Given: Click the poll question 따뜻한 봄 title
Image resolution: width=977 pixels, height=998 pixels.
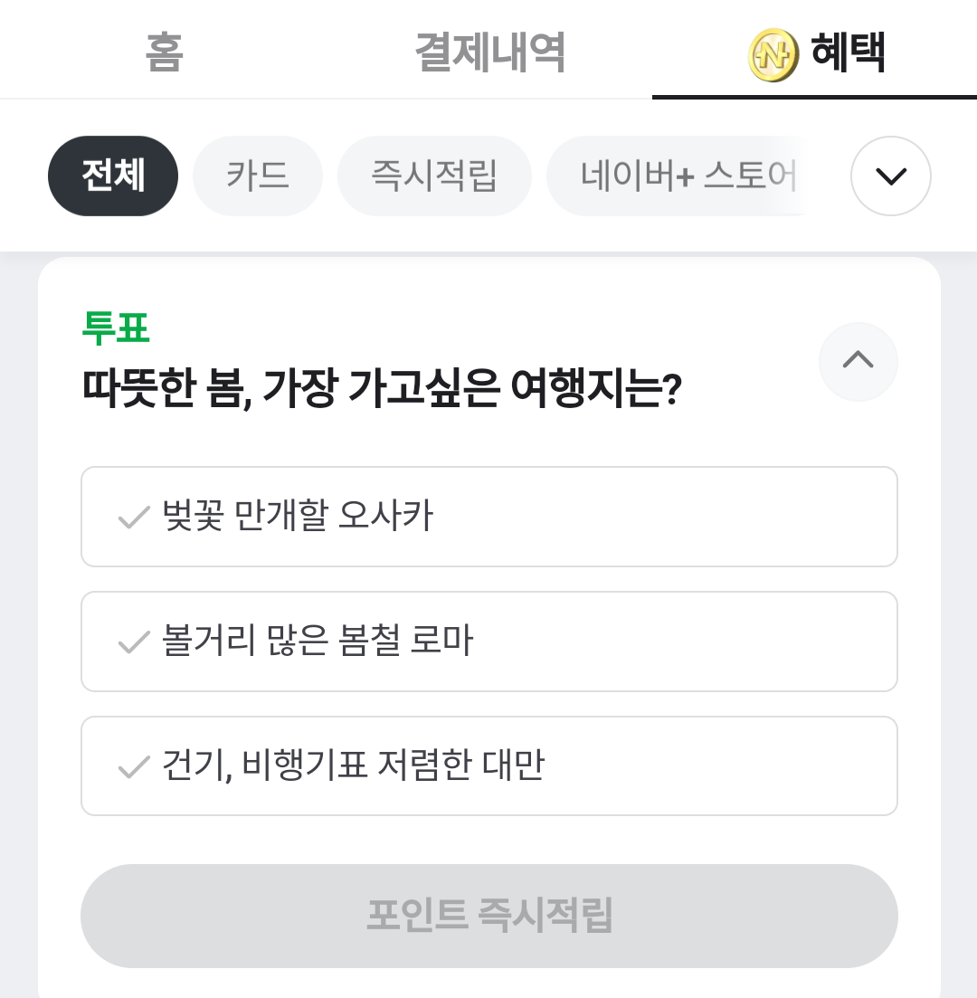Looking at the screenshot, I should click(x=381, y=389).
